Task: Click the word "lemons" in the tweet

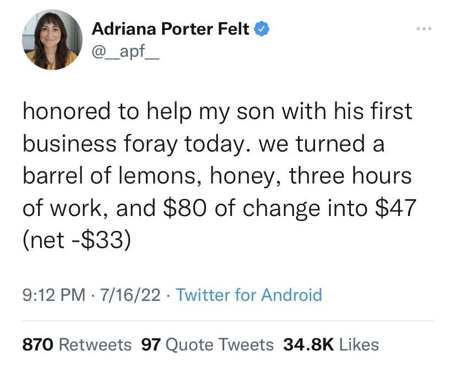Action: pyautogui.click(x=168, y=176)
